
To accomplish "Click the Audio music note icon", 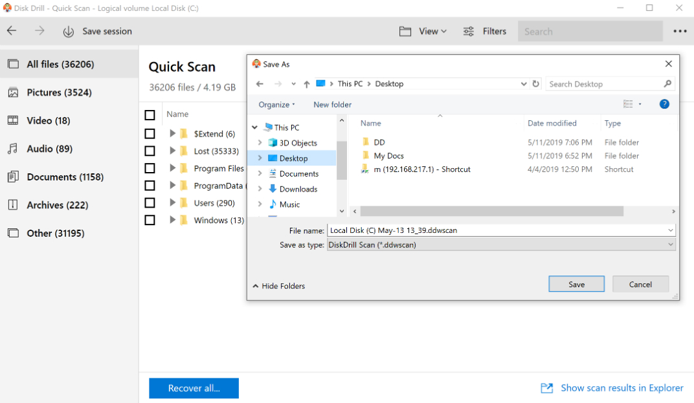I will coord(13,149).
